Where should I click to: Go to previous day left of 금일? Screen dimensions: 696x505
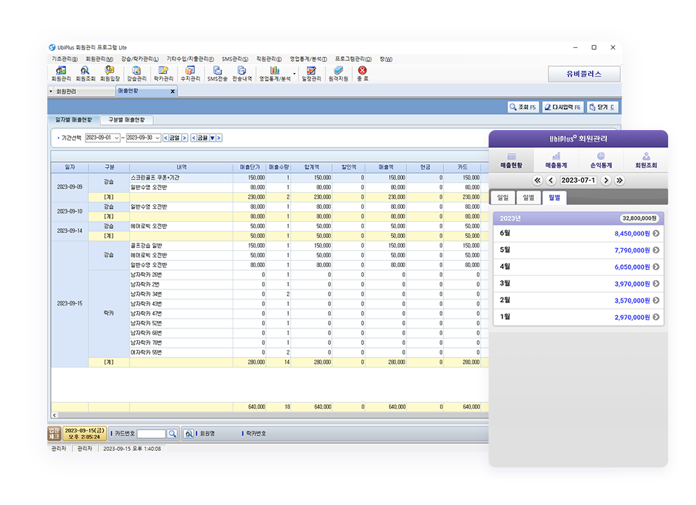coord(166,138)
